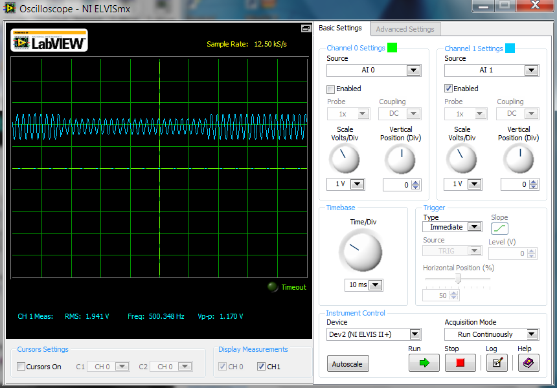Click Horizontal Position value 50 field
557x388 pixels.
coord(436,296)
